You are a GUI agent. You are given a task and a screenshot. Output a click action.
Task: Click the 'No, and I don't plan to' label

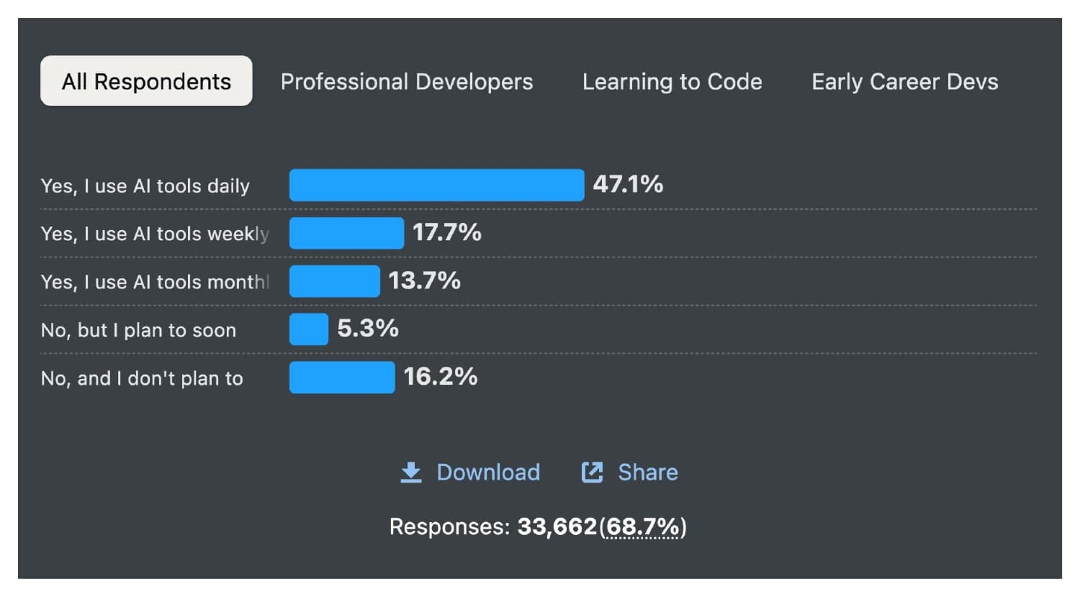[x=142, y=379]
